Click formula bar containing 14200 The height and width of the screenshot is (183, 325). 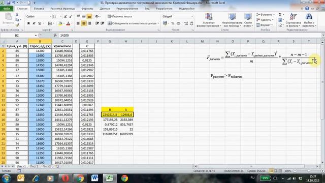pos(189,36)
